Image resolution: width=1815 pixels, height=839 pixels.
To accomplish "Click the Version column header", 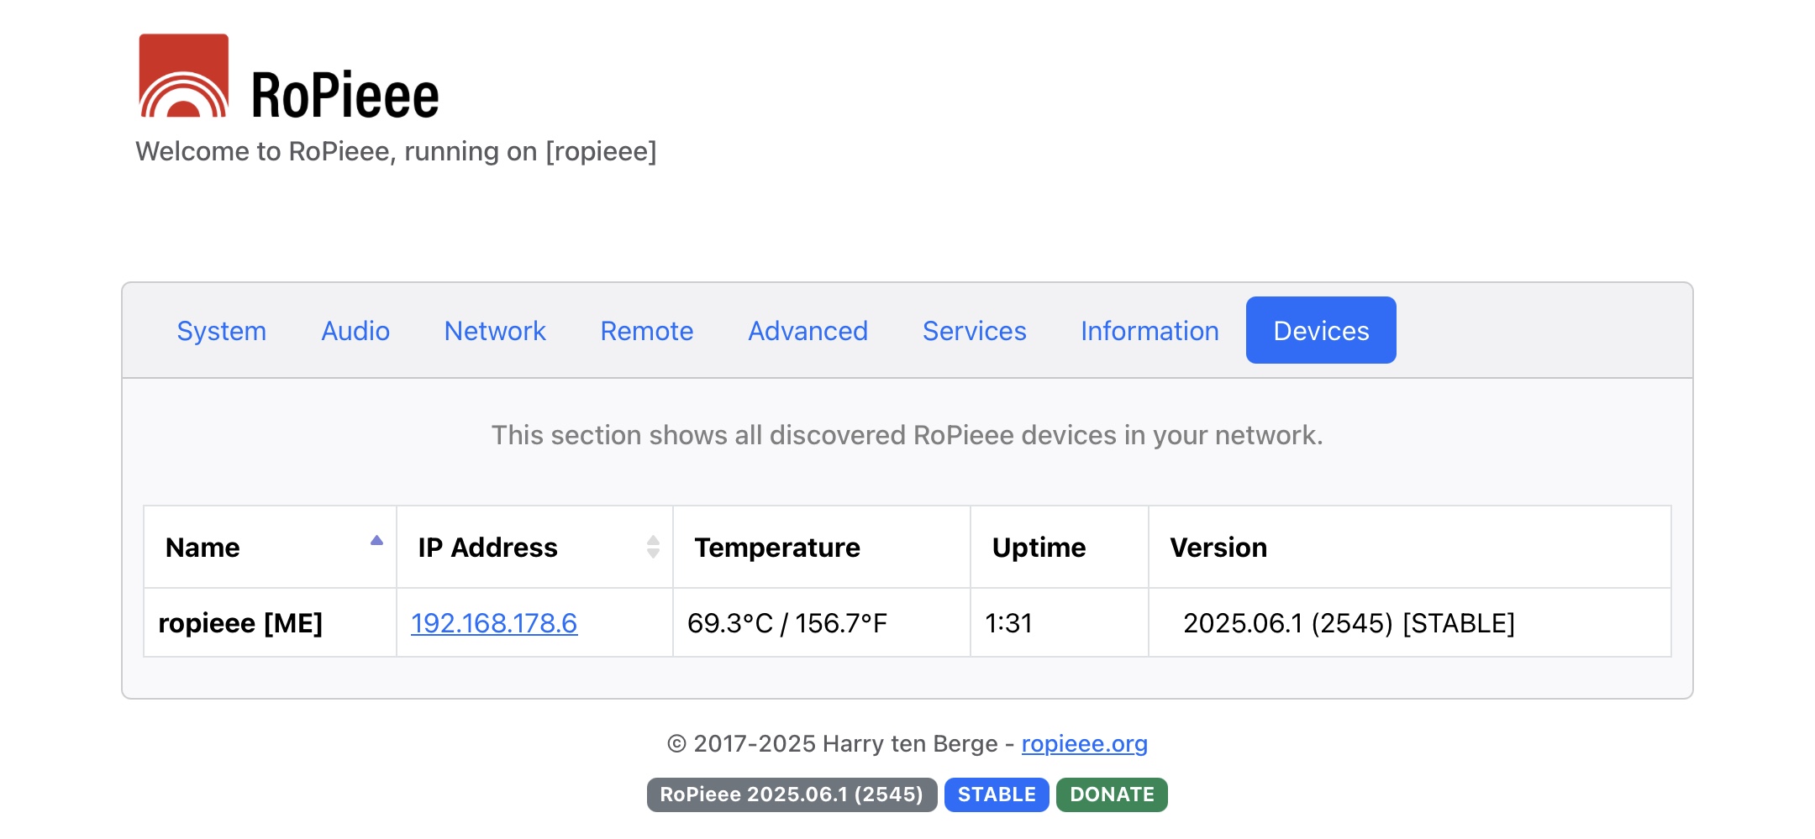I will [1410, 547].
